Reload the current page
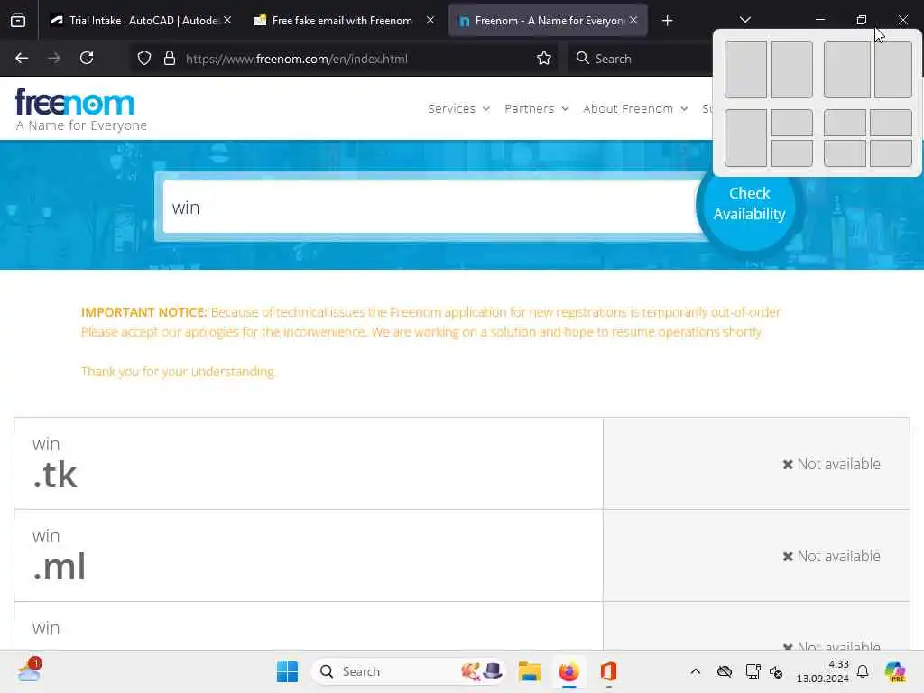This screenshot has height=693, width=924. [87, 59]
